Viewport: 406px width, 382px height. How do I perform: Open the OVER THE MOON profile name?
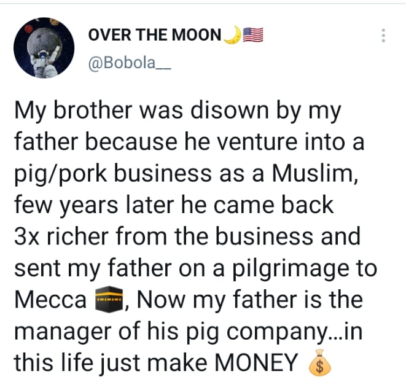[x=155, y=35]
